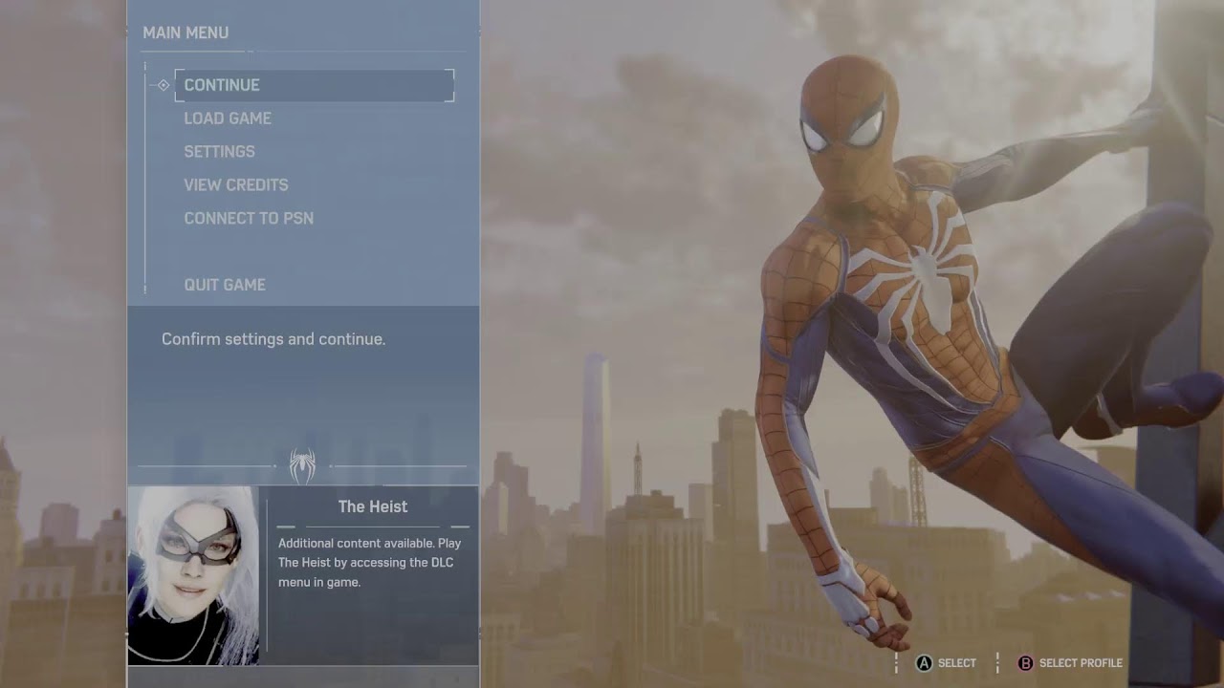Click the B button Select Profile icon
Screen dimensions: 1224x688
point(1025,663)
